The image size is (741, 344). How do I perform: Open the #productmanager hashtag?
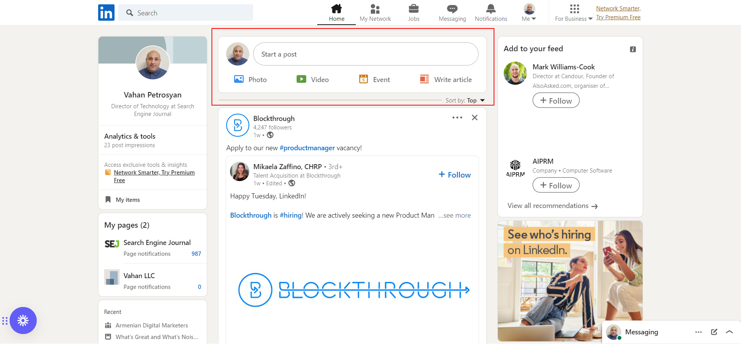307,148
